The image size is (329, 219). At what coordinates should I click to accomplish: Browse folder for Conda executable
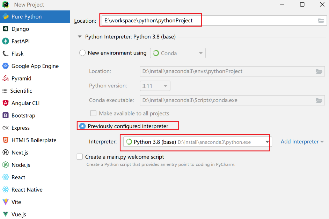pyautogui.click(x=319, y=100)
